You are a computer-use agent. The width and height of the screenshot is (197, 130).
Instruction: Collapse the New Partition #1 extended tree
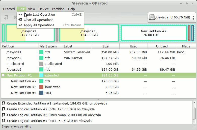[x=3, y=75]
